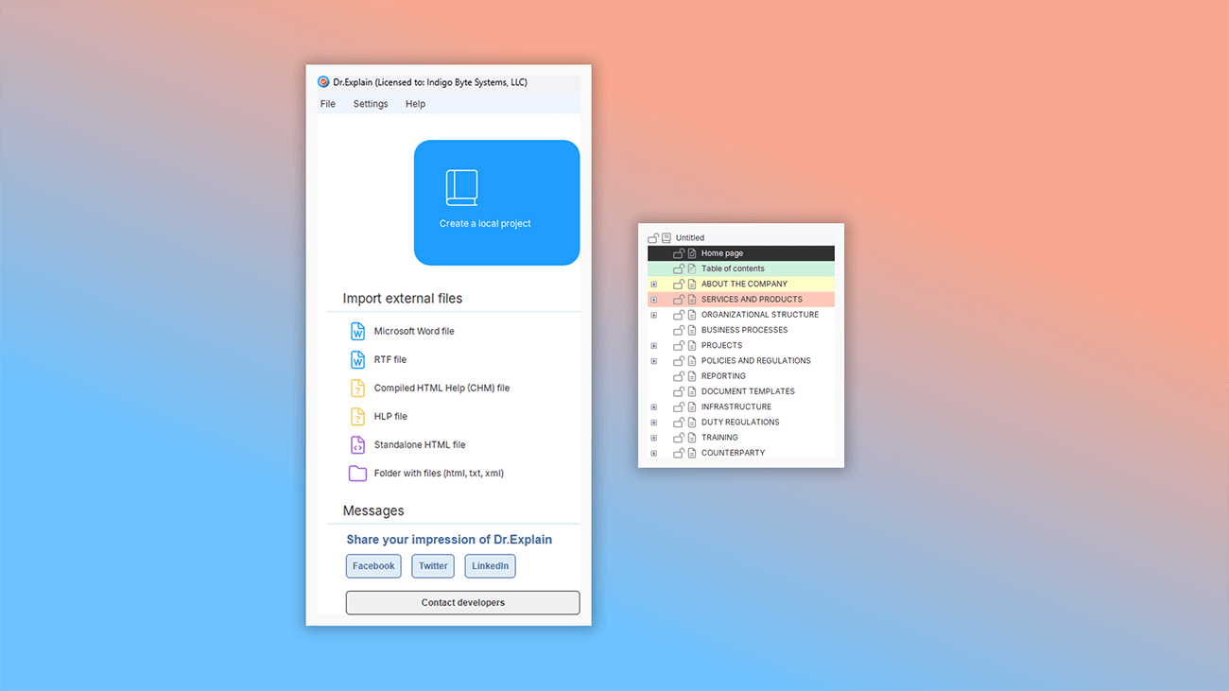Select the Microsoft Word file import icon
This screenshot has width=1229, height=691.
tap(357, 331)
